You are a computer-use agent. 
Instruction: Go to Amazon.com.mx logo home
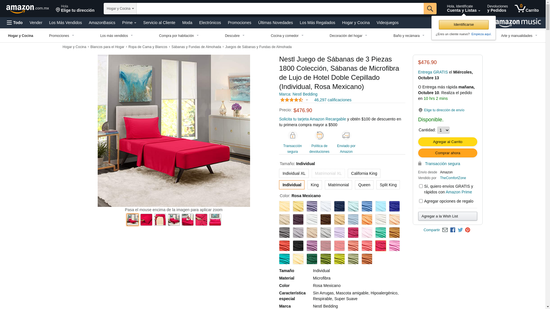pyautogui.click(x=27, y=9)
